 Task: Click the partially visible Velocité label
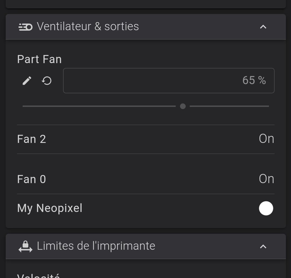point(38,276)
